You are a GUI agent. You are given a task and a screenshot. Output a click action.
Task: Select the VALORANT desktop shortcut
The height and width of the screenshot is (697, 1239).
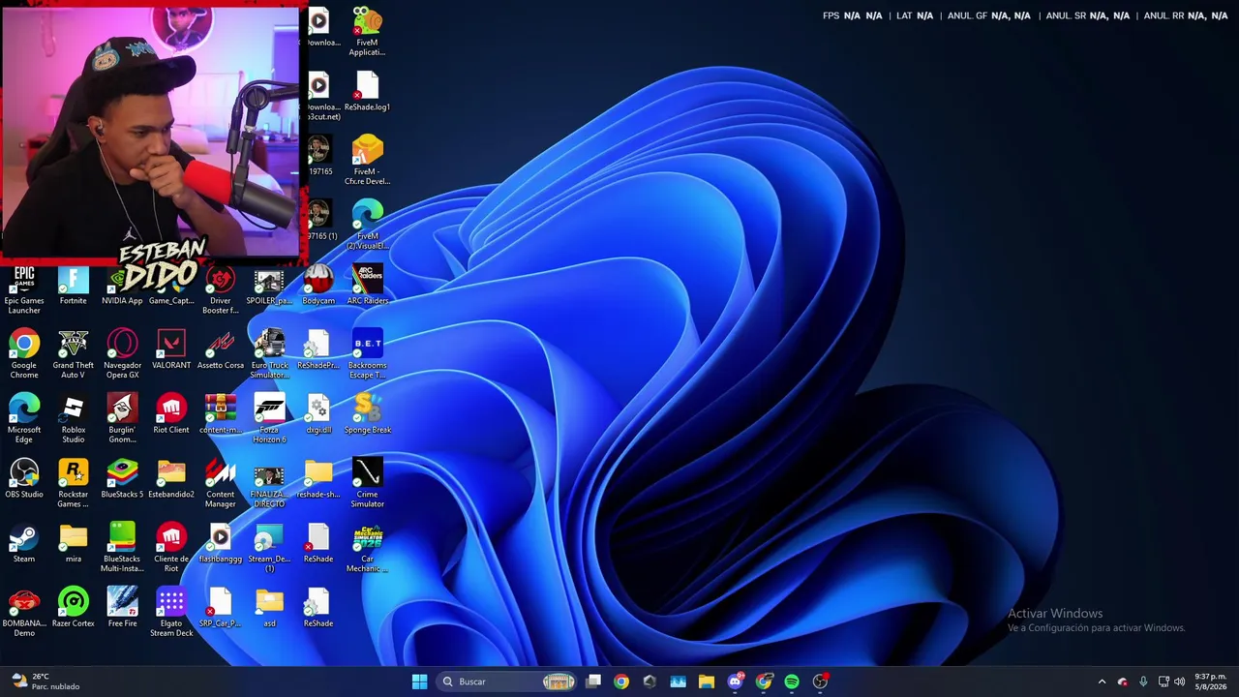(171, 349)
